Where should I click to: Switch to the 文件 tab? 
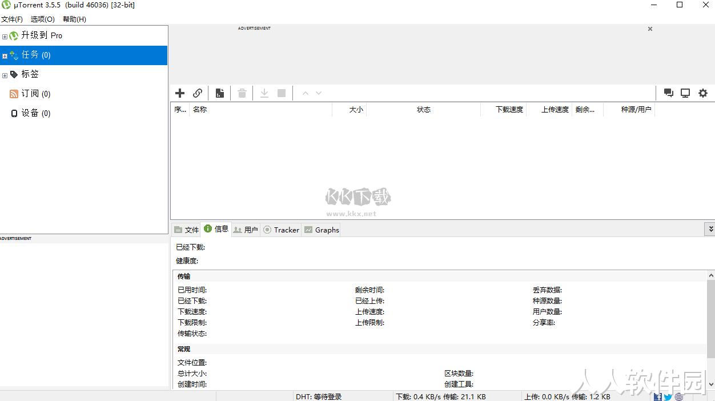(x=186, y=230)
